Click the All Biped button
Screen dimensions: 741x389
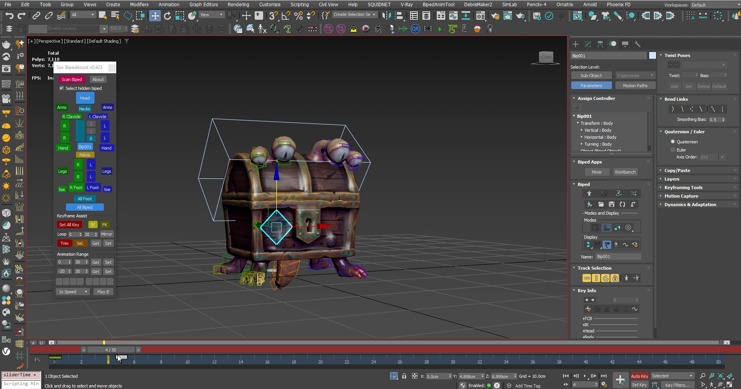tap(84, 207)
